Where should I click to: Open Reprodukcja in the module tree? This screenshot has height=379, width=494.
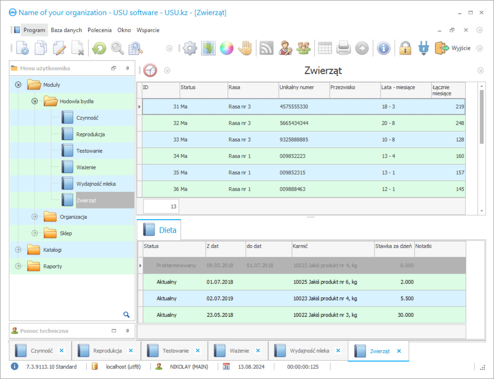91,134
